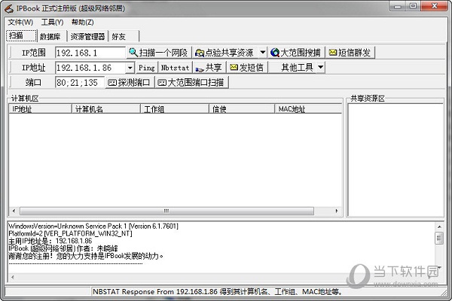Click the 其他工具 button

(292, 68)
